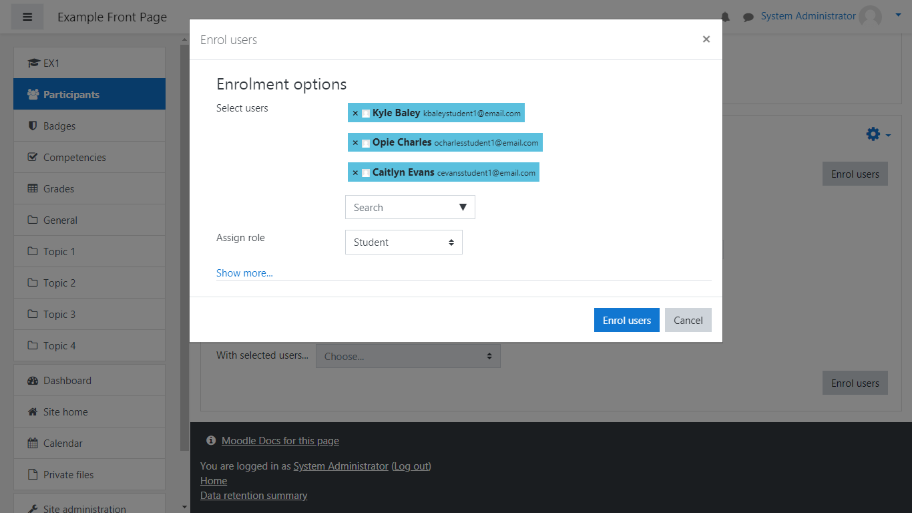The image size is (912, 513).
Task: Close the Enrol users dialog
Action: (x=706, y=39)
